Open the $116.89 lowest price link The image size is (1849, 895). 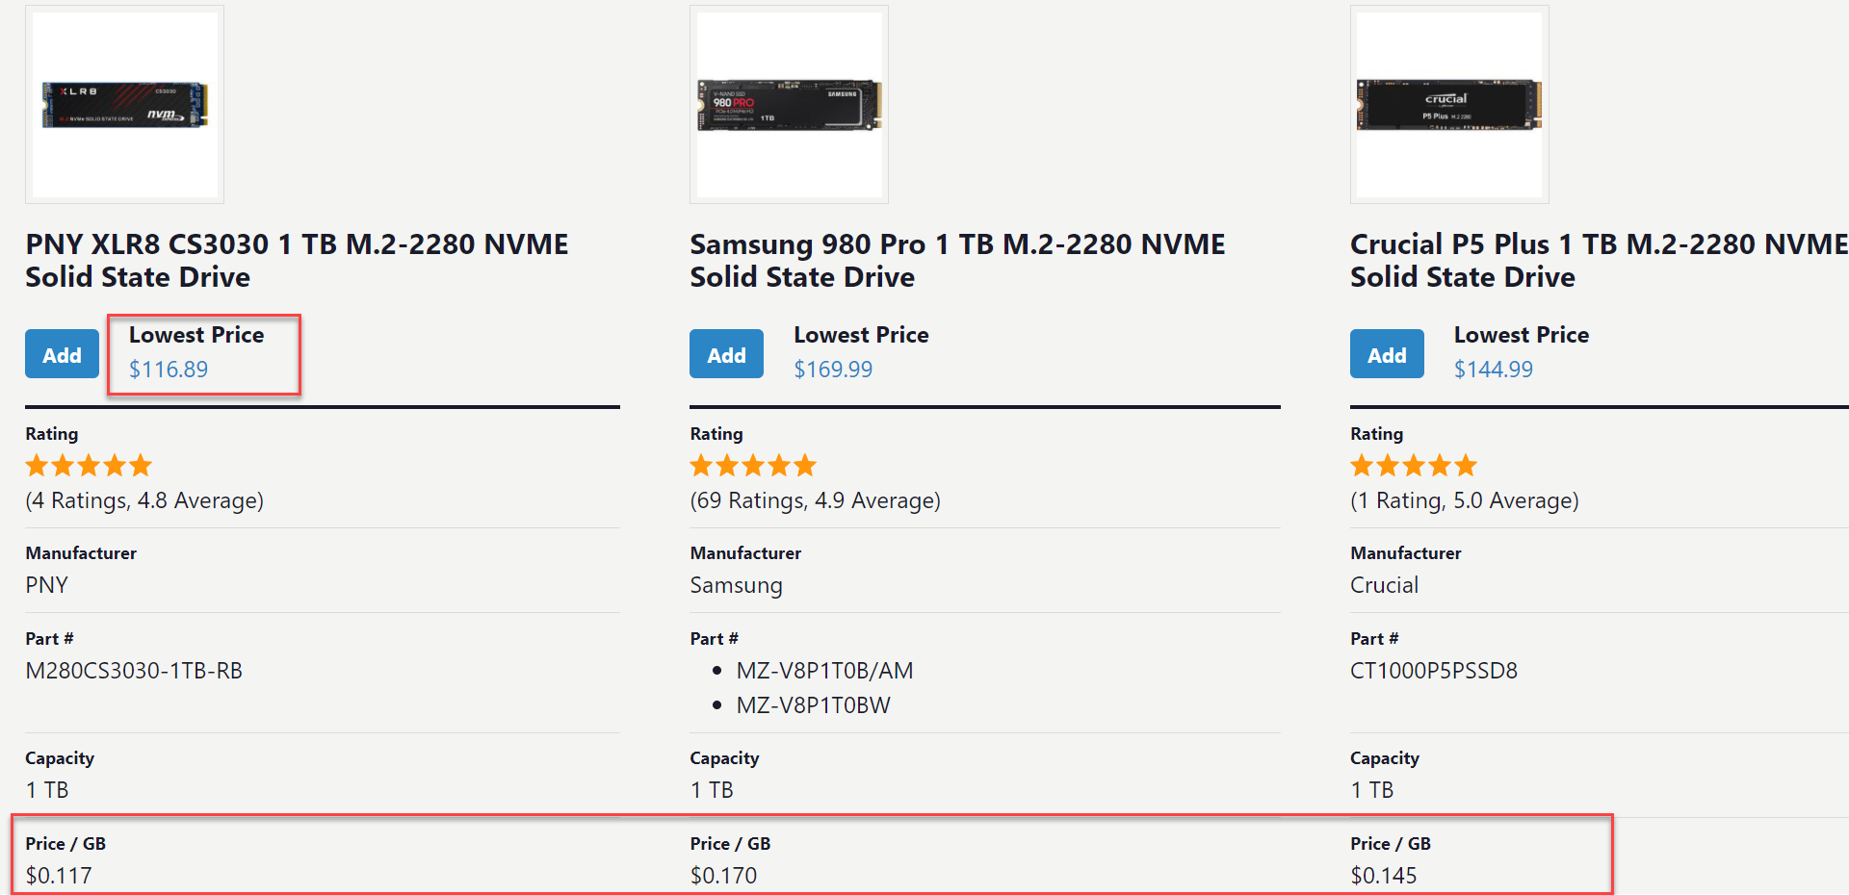(169, 370)
